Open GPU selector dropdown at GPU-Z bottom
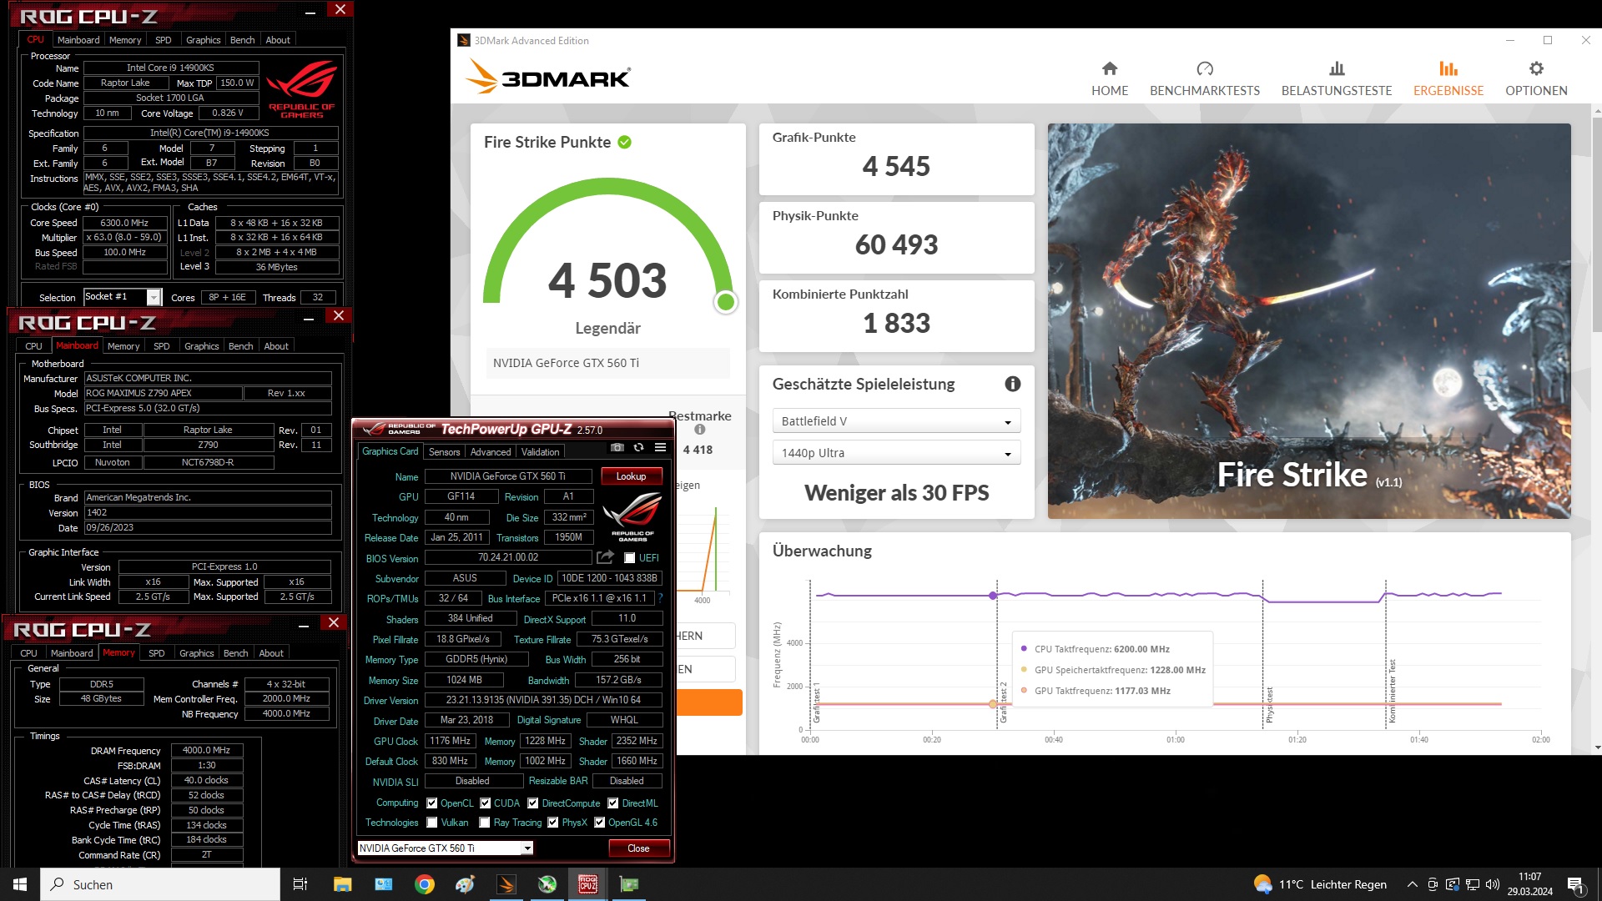This screenshot has width=1602, height=901. [x=445, y=848]
